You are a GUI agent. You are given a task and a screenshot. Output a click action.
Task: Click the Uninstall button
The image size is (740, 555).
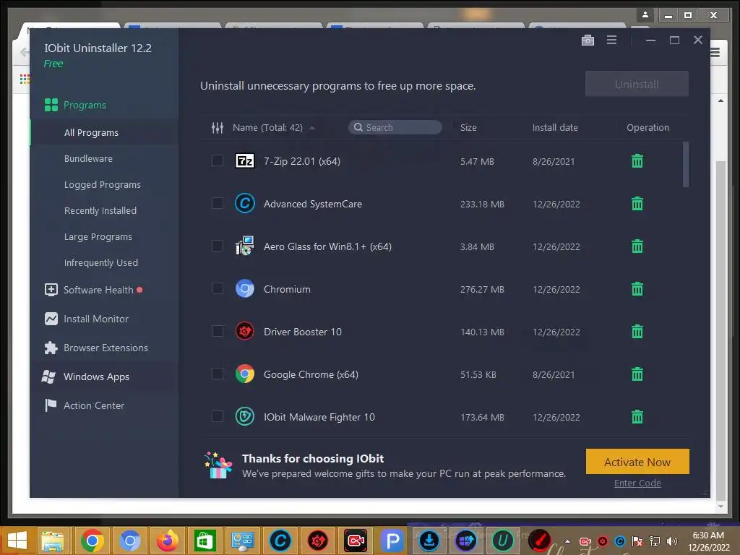(637, 84)
